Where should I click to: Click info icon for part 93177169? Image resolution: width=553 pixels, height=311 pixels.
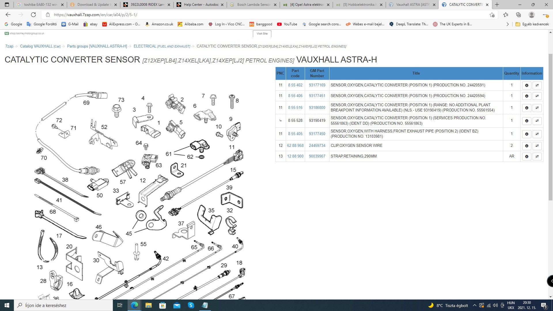tap(527, 85)
